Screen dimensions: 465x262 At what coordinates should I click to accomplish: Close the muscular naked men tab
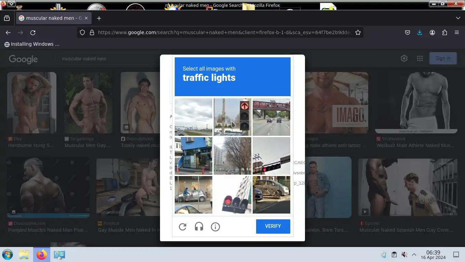pos(86,18)
